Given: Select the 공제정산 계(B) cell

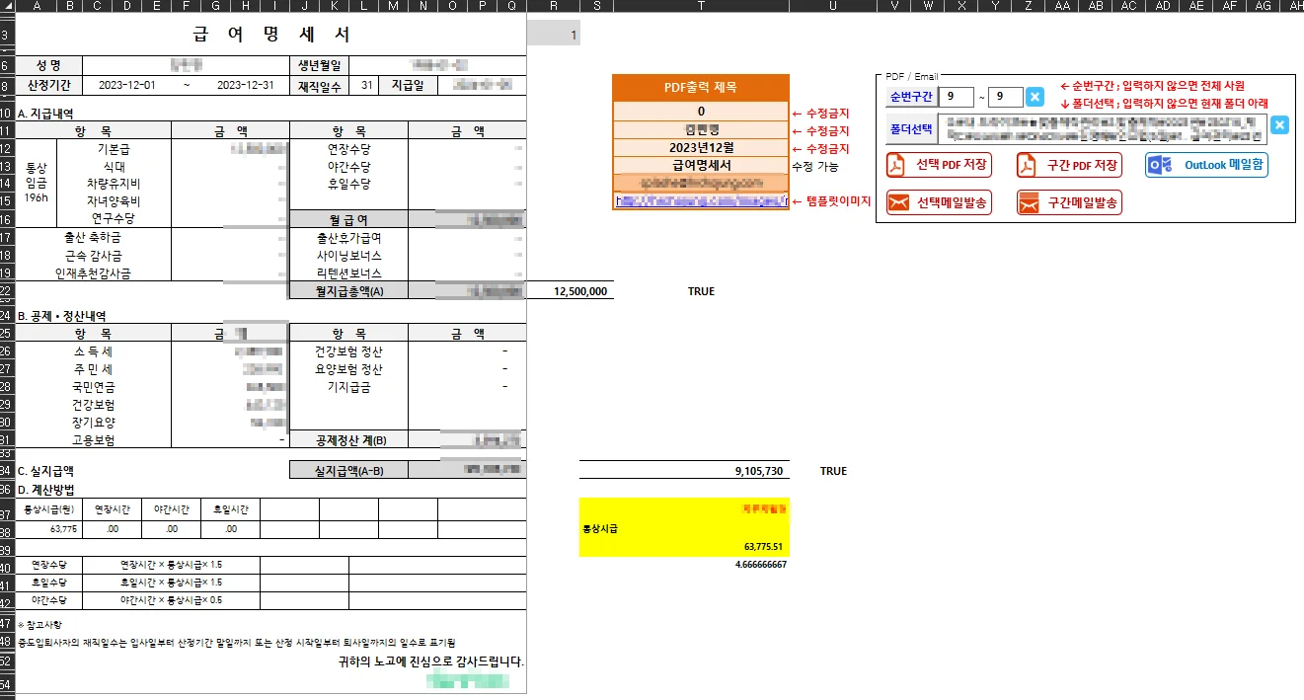Looking at the screenshot, I should (x=348, y=440).
